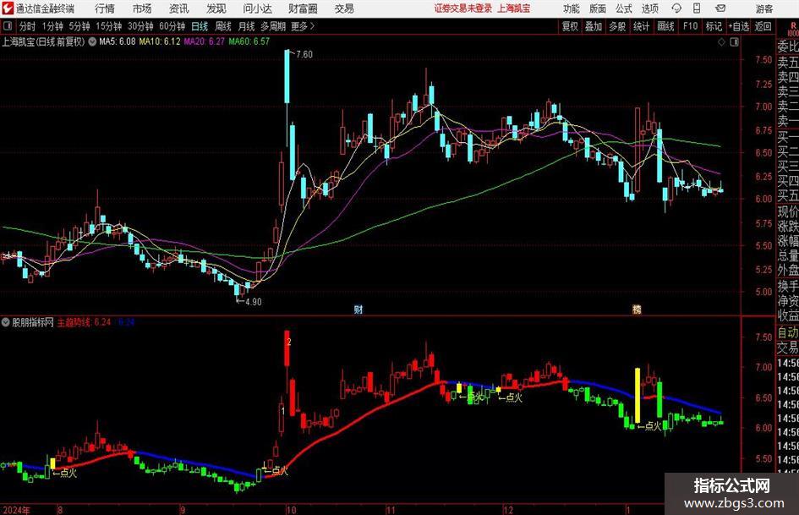
Task: Click the MA20: 6.27 legend value
Action: point(205,41)
